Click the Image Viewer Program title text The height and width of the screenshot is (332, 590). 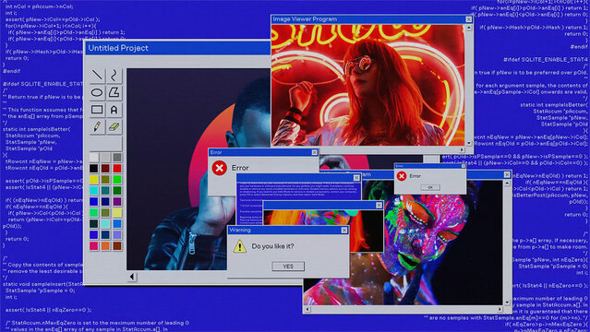pyautogui.click(x=305, y=19)
